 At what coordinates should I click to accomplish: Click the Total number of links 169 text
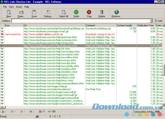(146, 111)
